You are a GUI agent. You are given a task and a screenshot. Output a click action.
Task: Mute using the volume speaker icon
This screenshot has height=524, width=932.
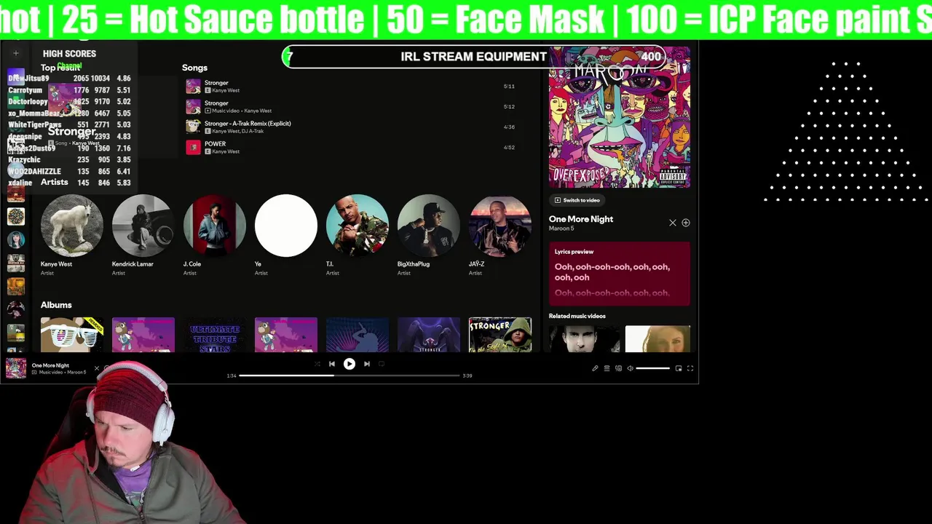(x=631, y=368)
